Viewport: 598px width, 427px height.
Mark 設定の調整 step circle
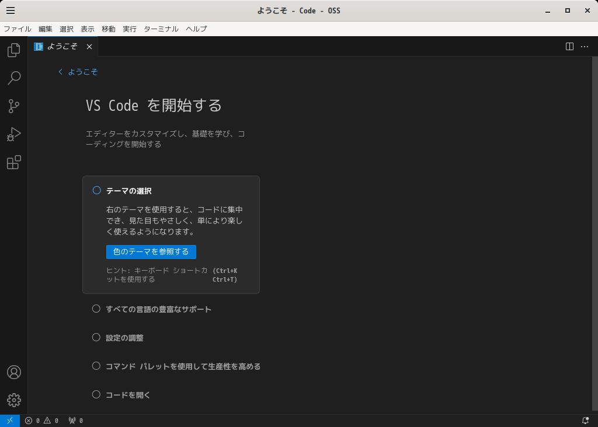coord(96,337)
